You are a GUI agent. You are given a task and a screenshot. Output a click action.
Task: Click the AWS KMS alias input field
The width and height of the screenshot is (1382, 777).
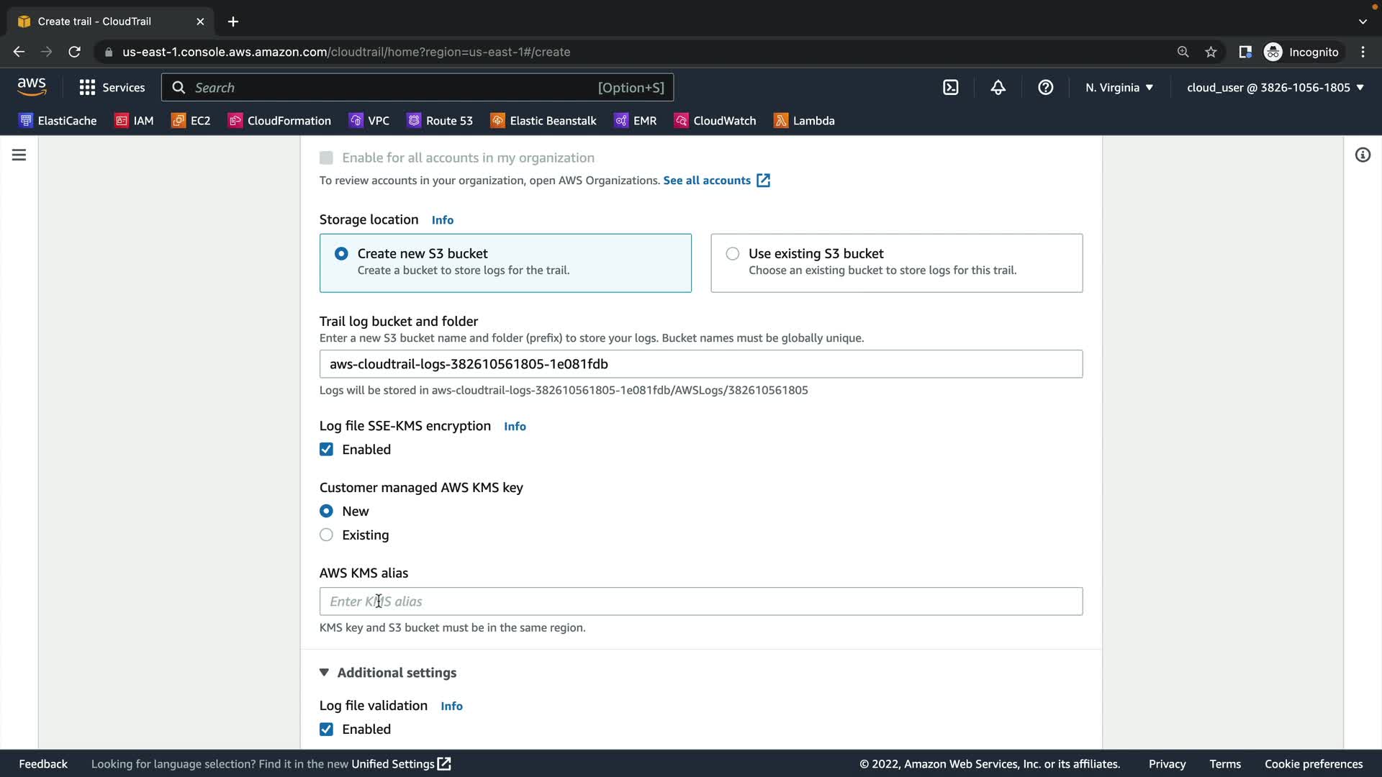pos(700,601)
